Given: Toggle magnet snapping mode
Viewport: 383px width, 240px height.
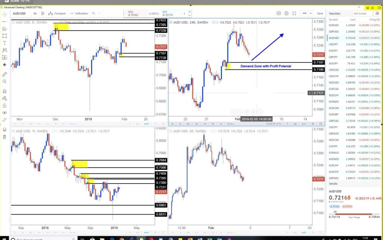Looking at the screenshot, I should pos(4,91).
